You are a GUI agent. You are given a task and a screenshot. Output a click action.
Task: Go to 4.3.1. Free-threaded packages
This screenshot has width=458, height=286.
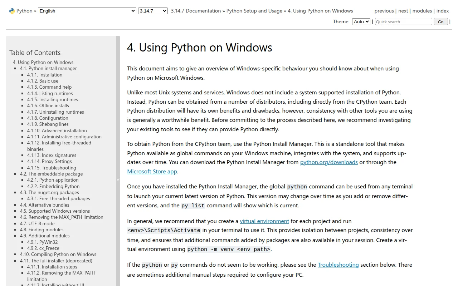tap(59, 198)
